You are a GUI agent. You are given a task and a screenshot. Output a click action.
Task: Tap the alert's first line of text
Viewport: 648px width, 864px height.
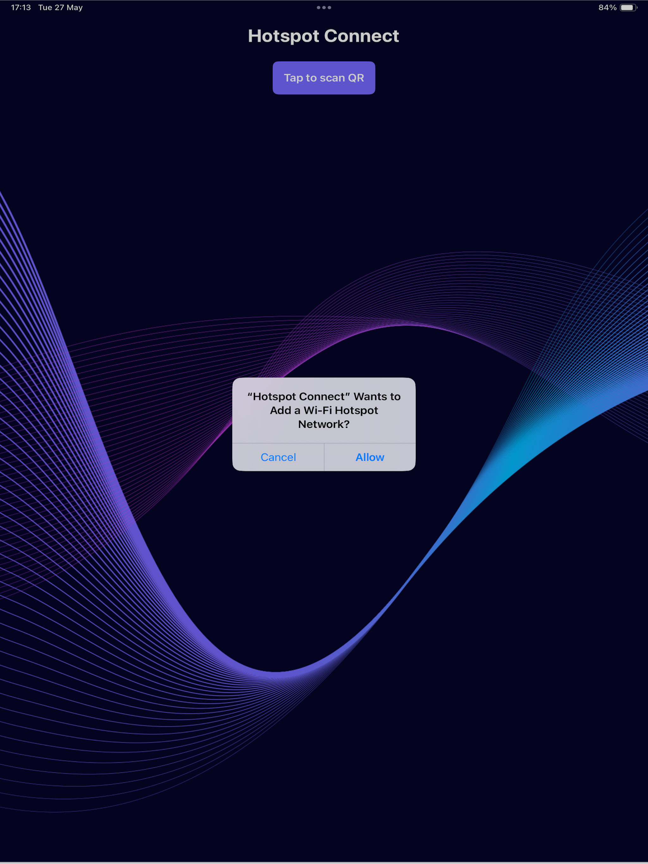(x=324, y=397)
